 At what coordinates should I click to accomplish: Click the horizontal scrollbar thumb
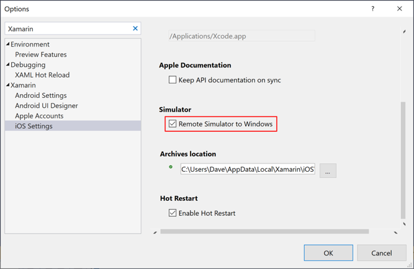pyautogui.click(x=264, y=231)
